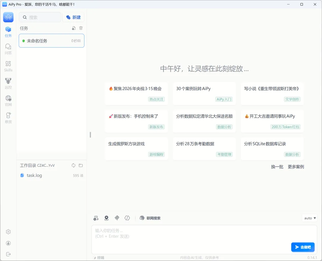
Task: Click the role persona icon above the input
Action: [106, 218]
